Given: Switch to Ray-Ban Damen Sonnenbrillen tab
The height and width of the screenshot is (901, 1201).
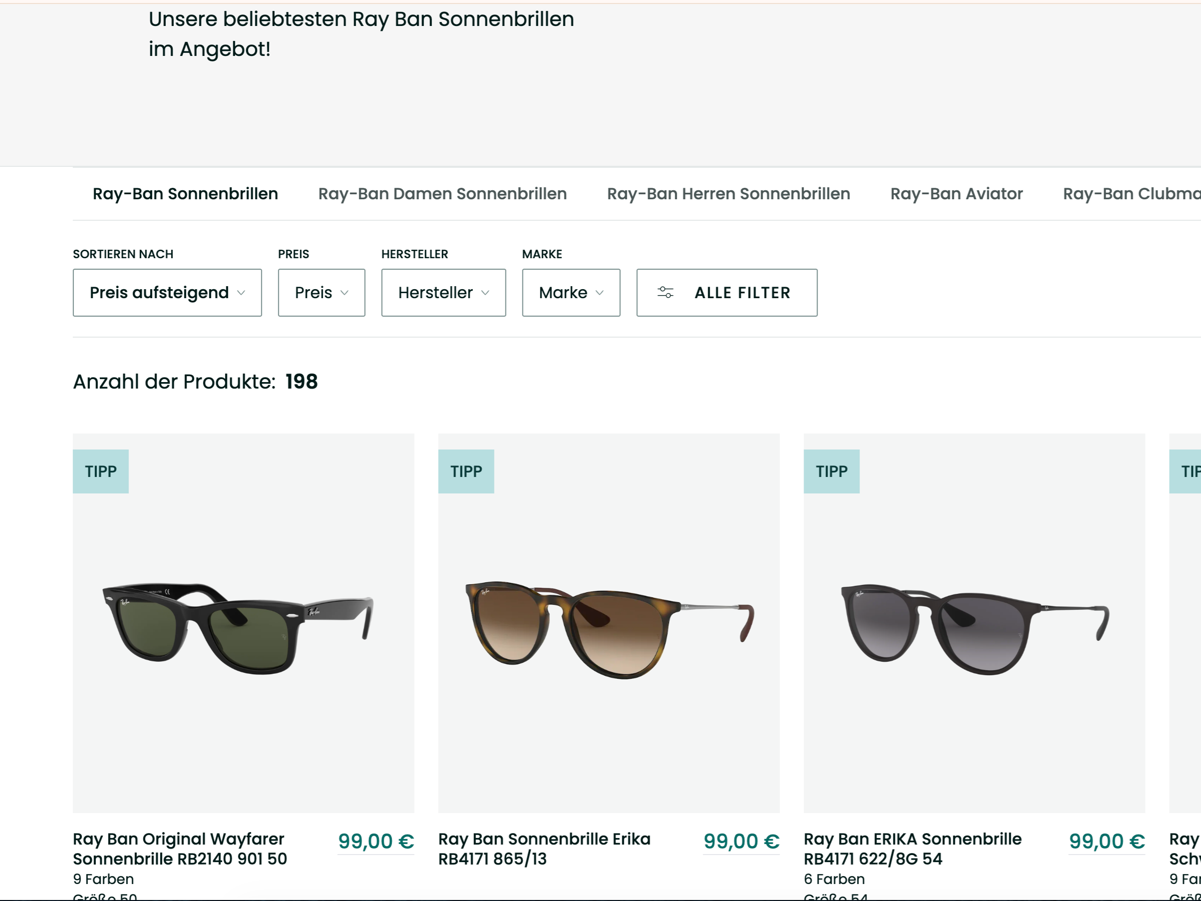Looking at the screenshot, I should (x=442, y=194).
